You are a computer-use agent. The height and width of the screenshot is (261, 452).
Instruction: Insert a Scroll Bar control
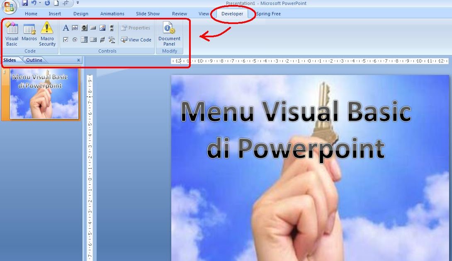pos(111,28)
